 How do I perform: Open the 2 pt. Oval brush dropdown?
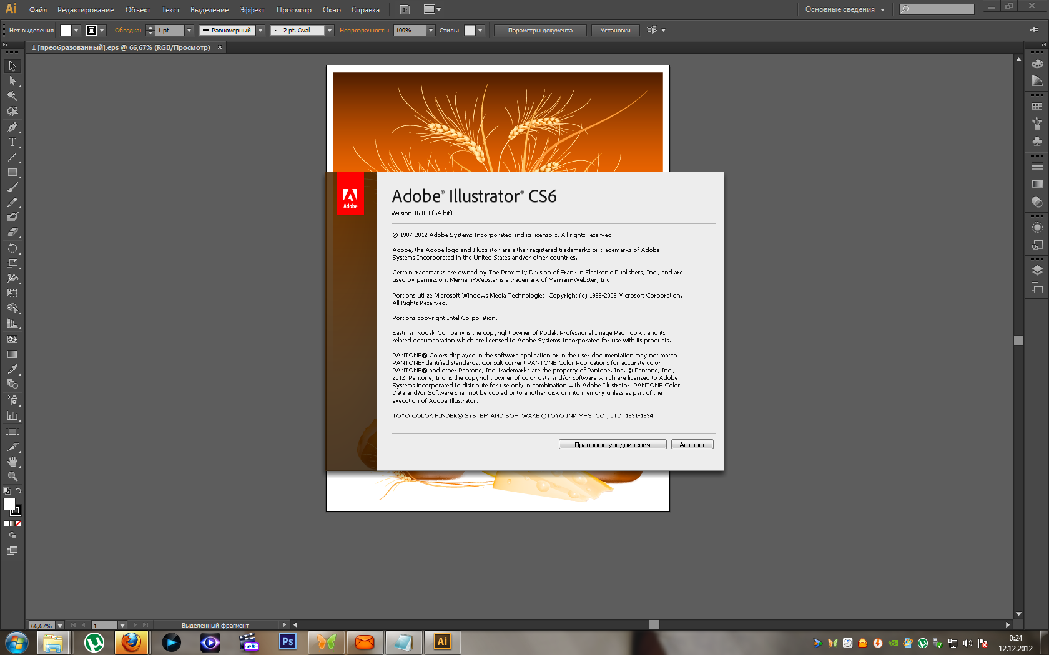click(330, 30)
